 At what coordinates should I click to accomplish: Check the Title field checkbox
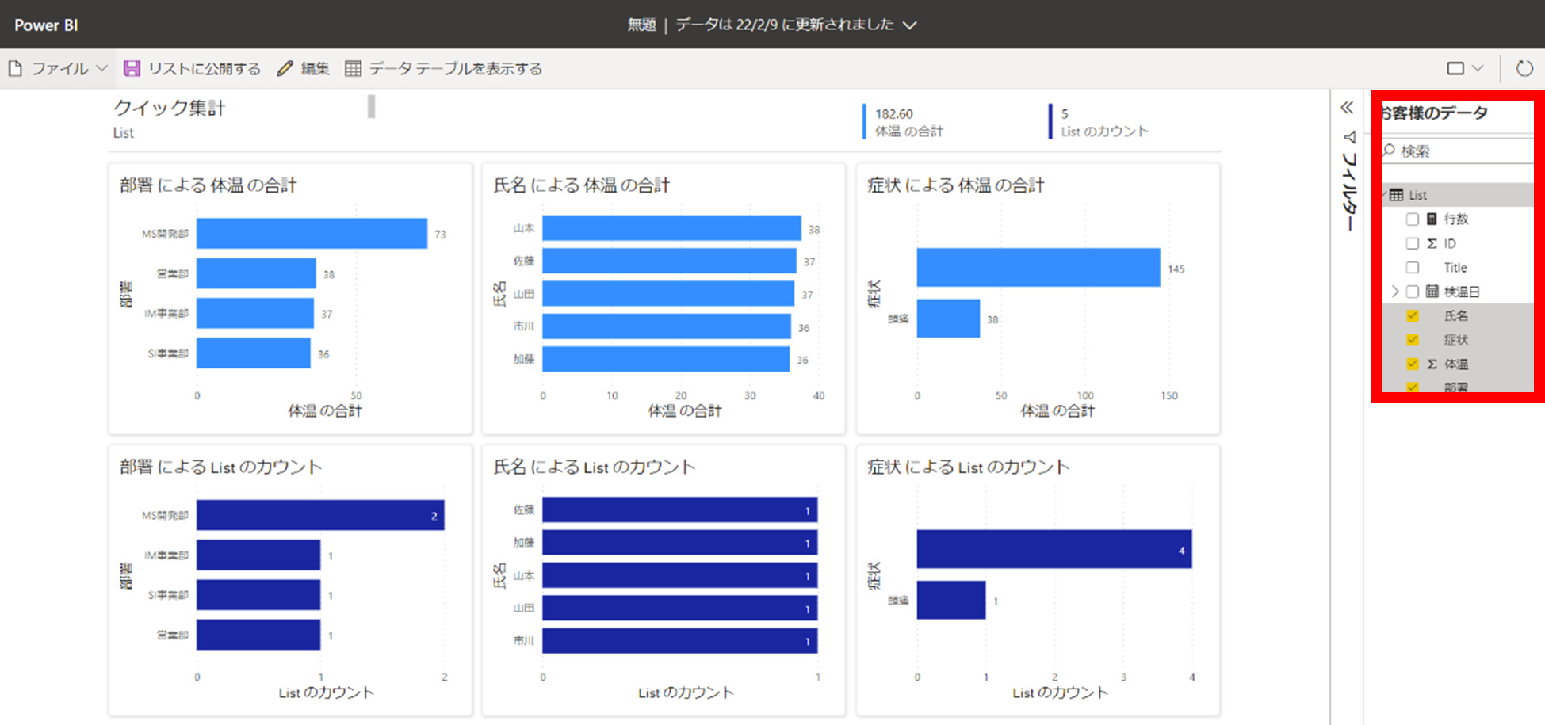1412,267
